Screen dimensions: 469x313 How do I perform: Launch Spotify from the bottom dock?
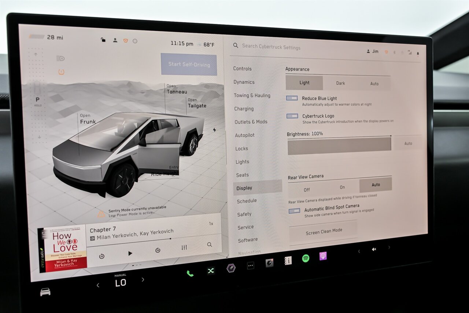pyautogui.click(x=306, y=258)
